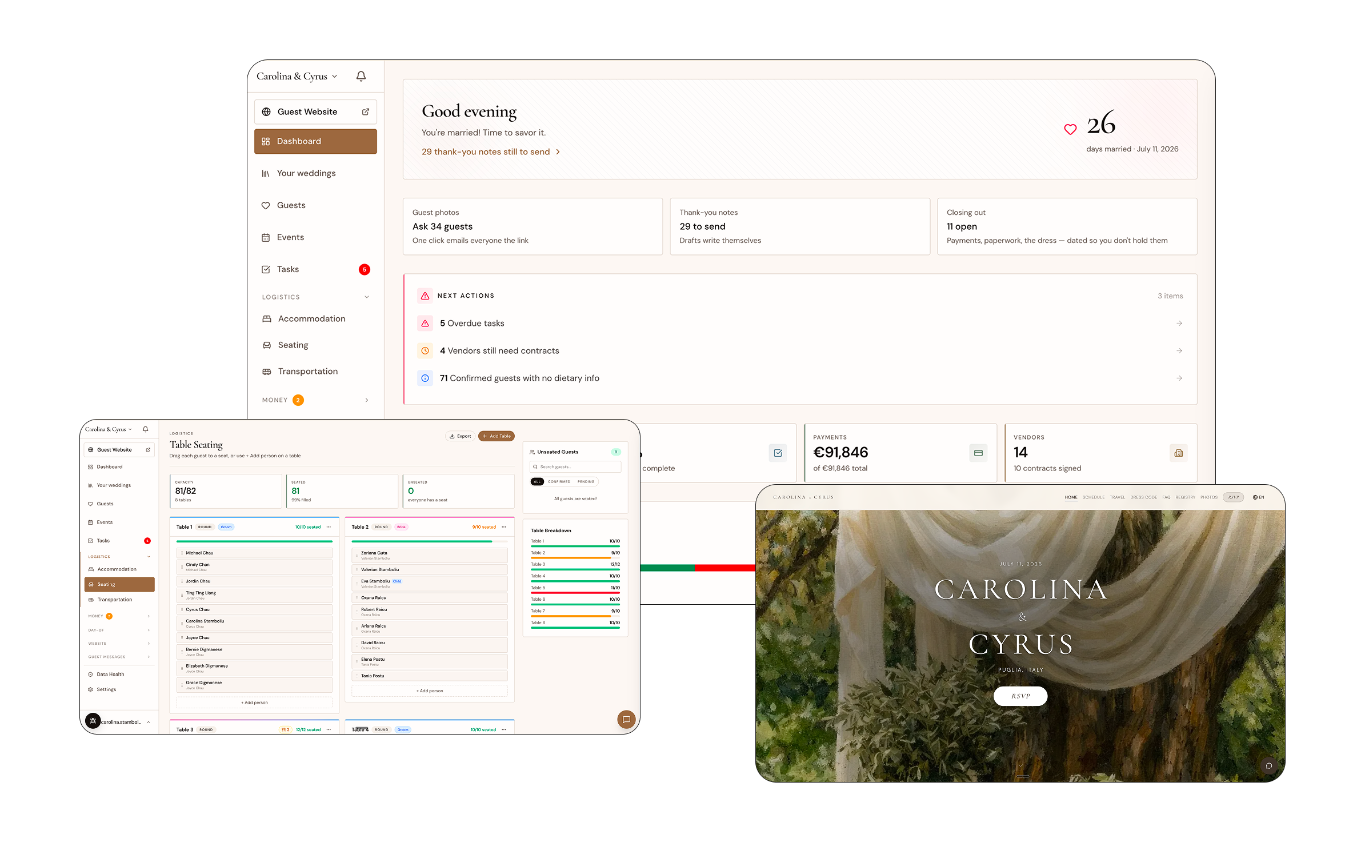Click Add person under Table 1

[x=254, y=703]
